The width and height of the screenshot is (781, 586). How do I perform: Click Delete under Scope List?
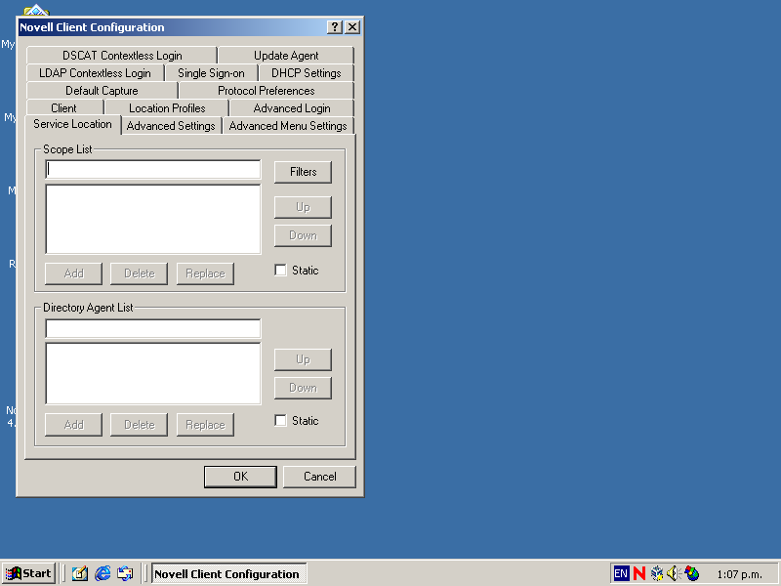click(x=139, y=273)
